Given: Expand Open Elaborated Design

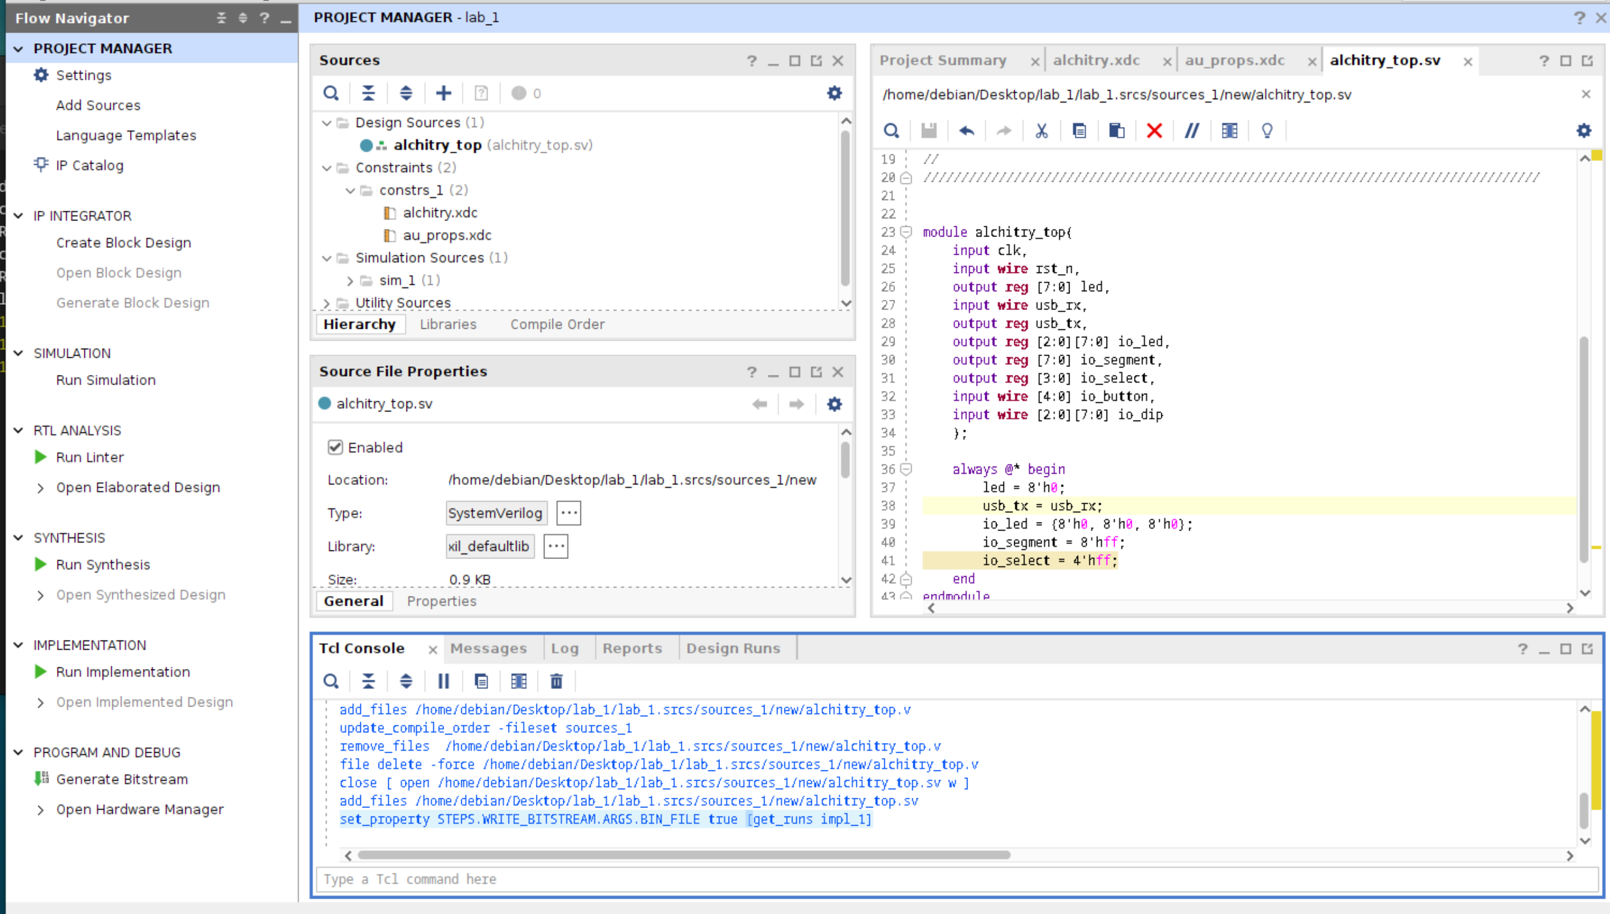Looking at the screenshot, I should 41,488.
